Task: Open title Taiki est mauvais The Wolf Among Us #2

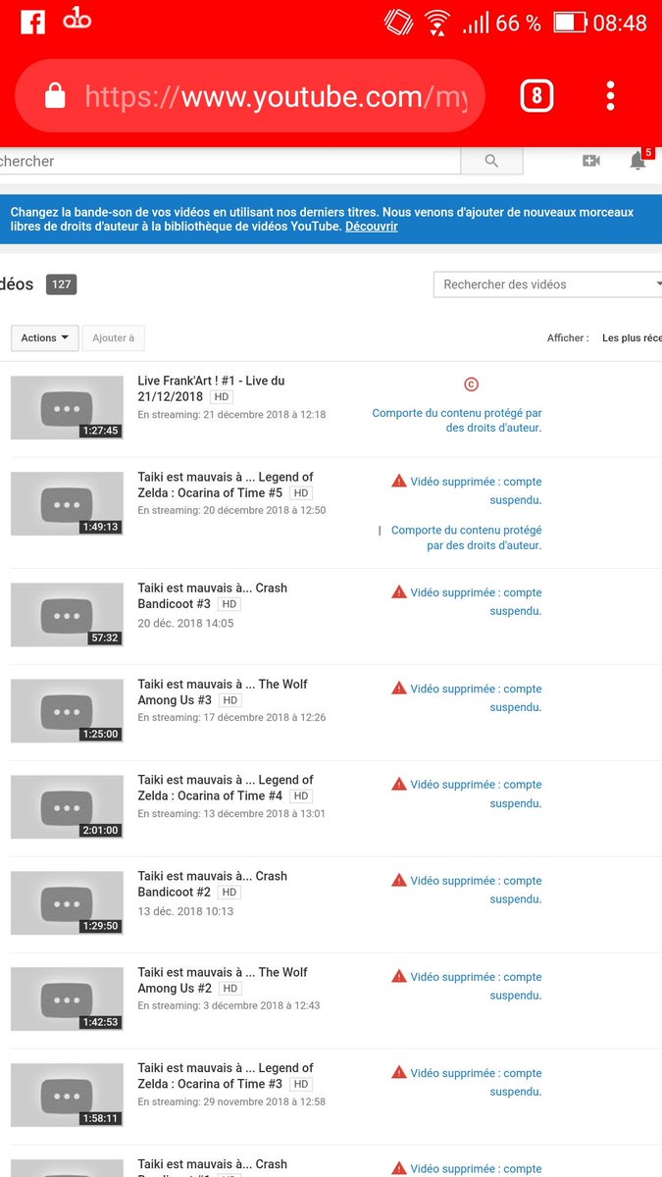Action: [x=223, y=980]
